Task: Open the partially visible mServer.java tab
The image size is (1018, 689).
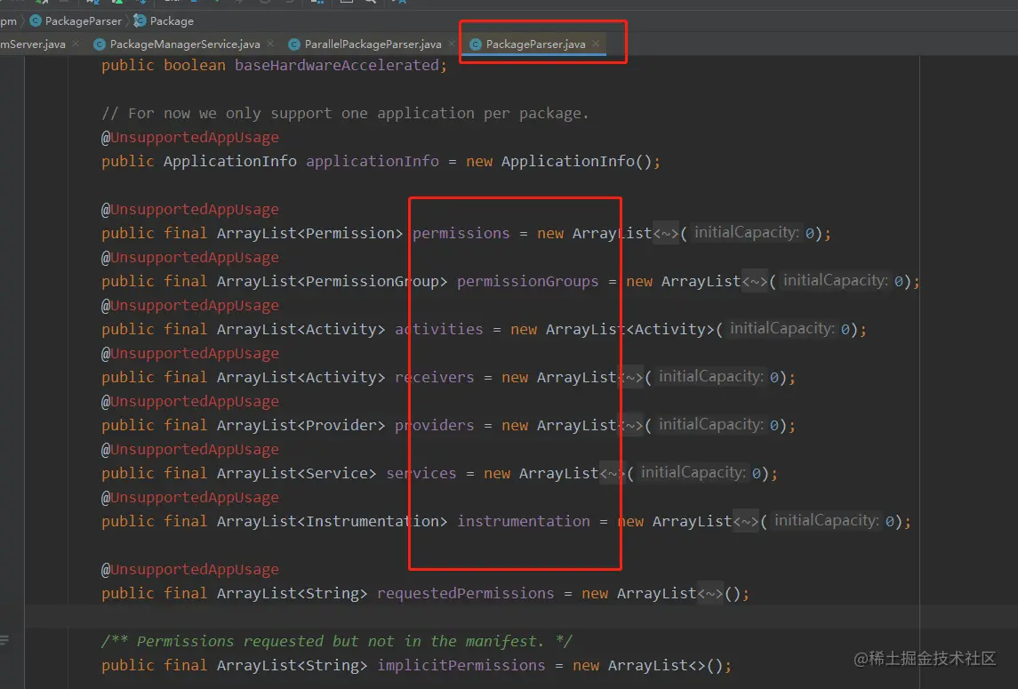Action: coord(33,44)
